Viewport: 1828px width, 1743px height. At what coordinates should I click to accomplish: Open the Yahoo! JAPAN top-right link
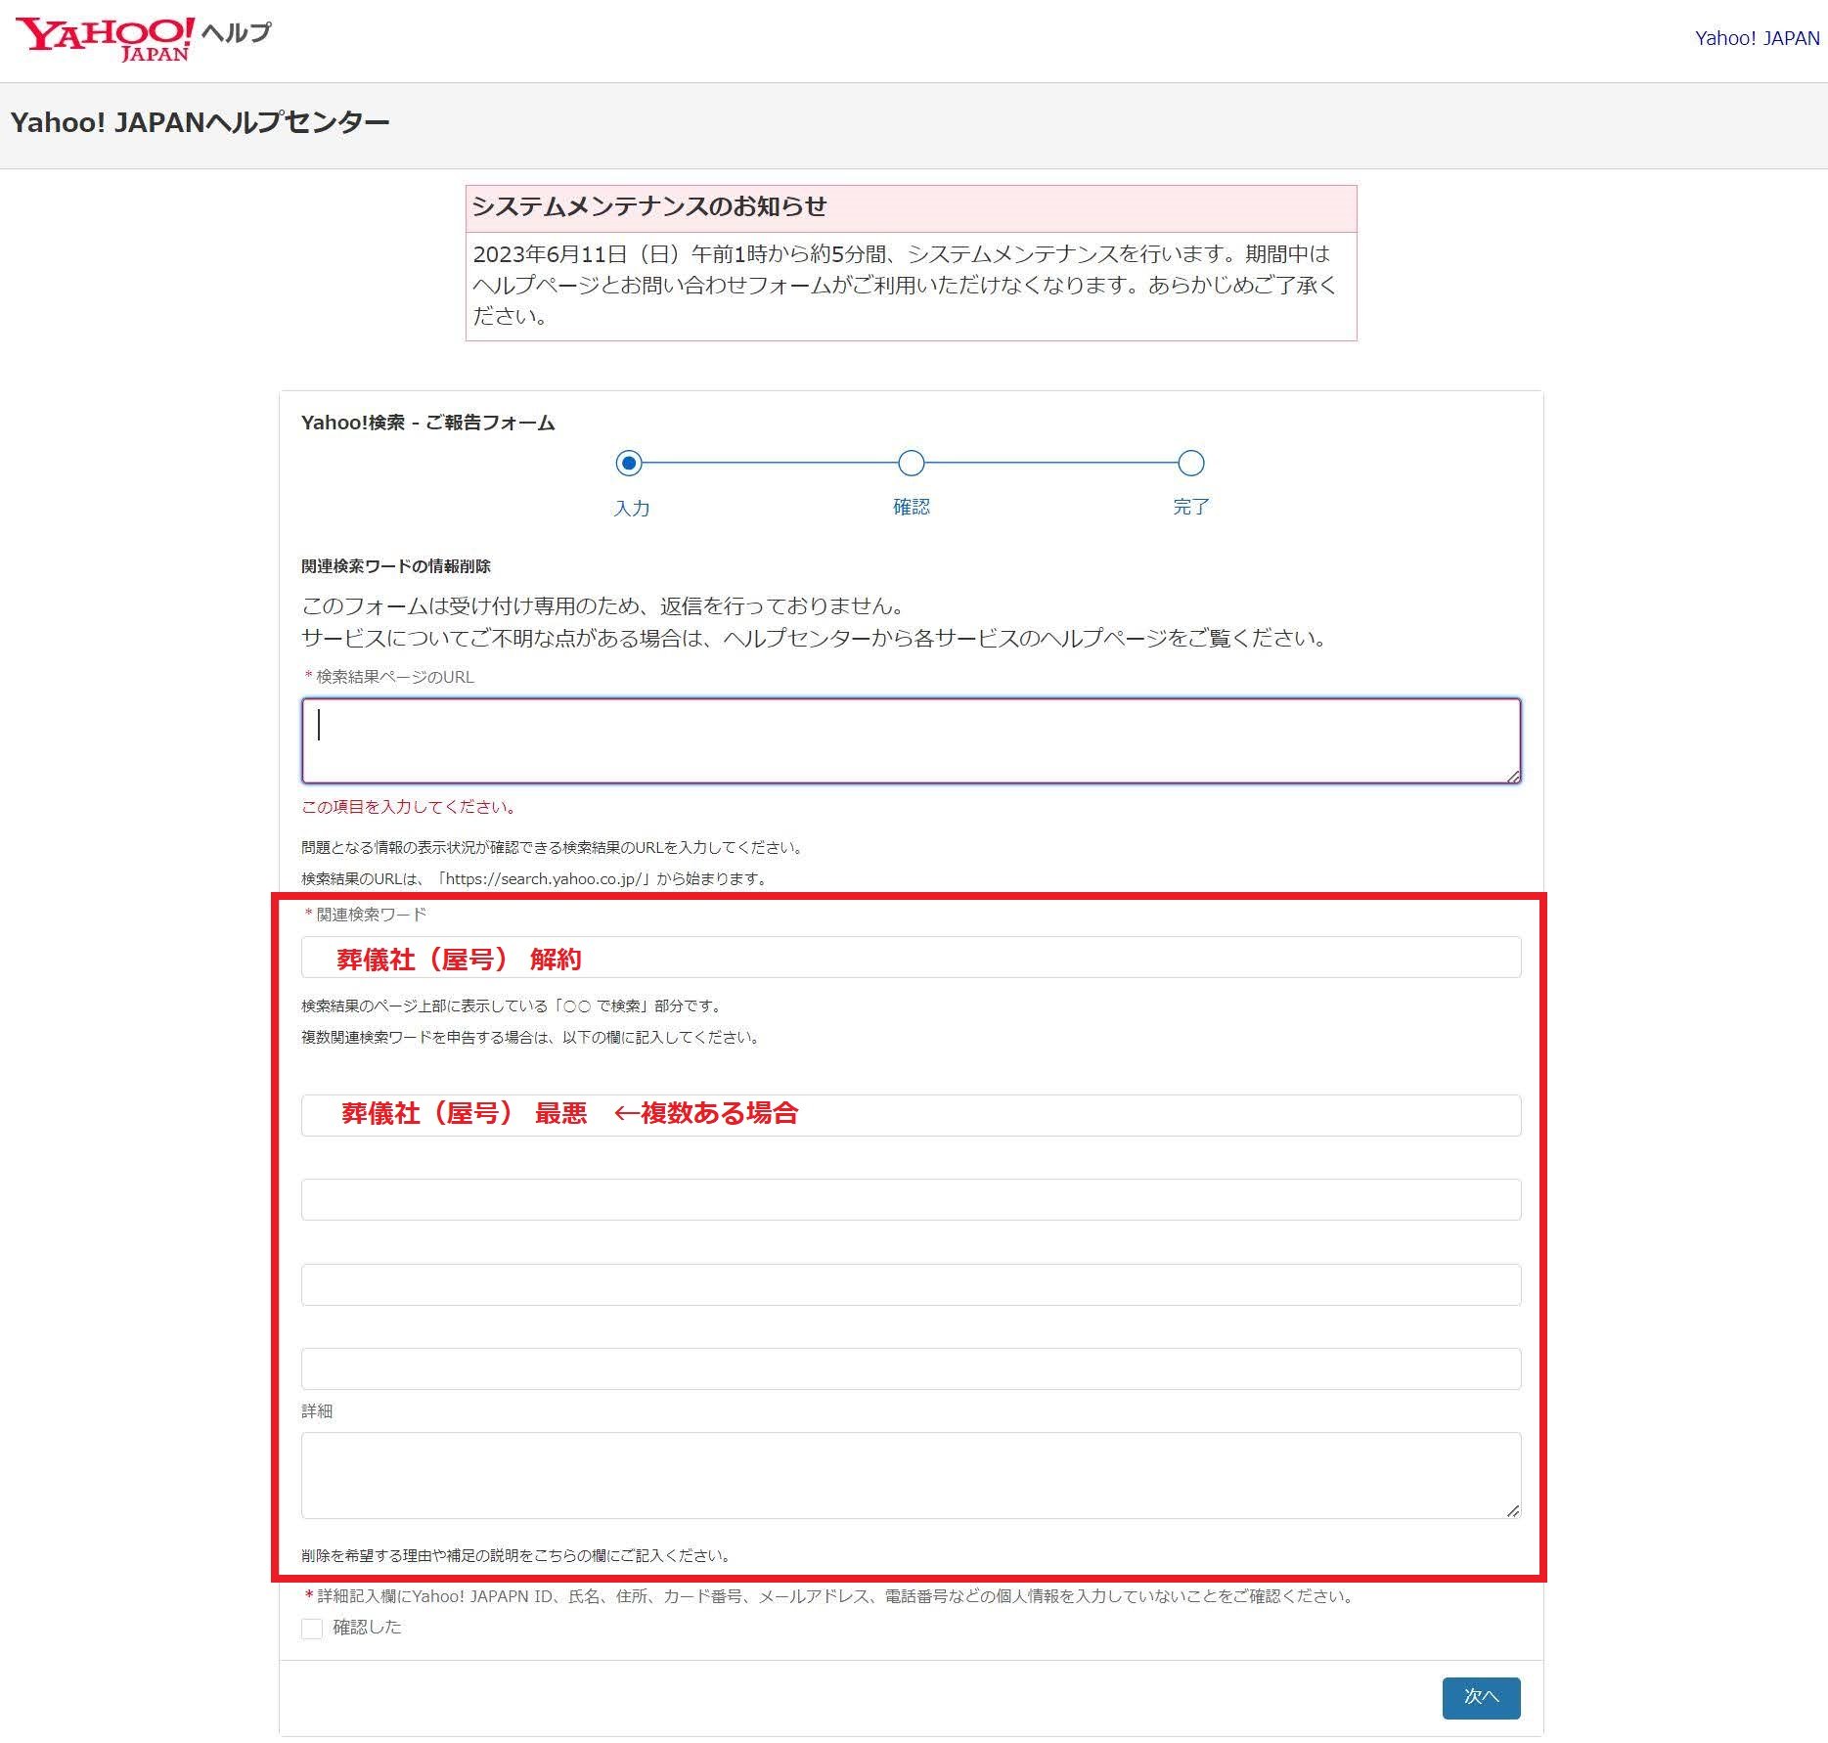coord(1756,38)
